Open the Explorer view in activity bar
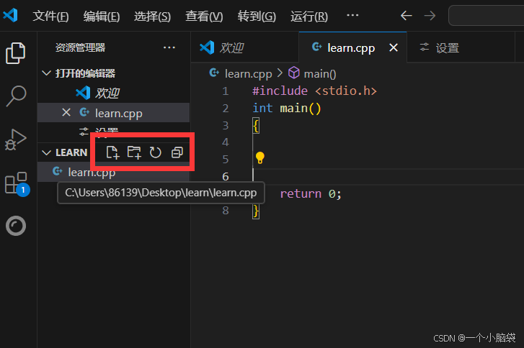Screen dimensions: 524x348 [15, 53]
